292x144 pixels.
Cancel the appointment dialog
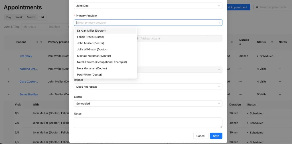coord(201,136)
